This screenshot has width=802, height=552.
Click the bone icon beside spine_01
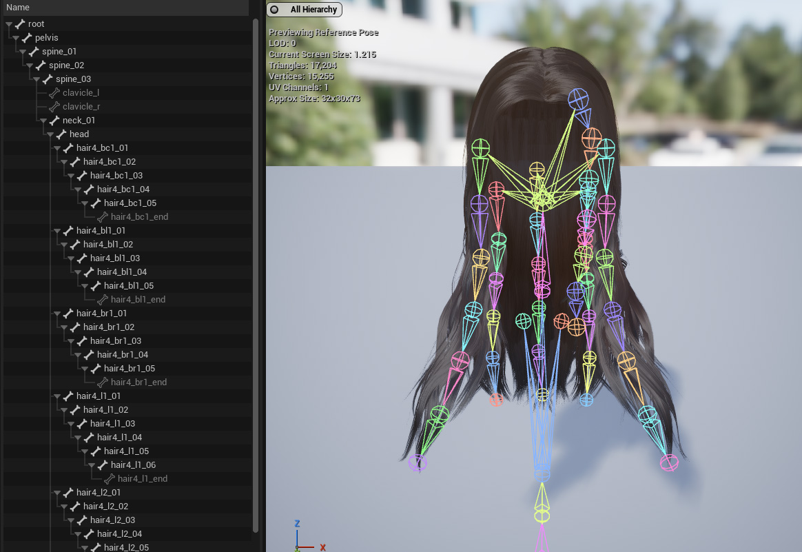point(34,51)
